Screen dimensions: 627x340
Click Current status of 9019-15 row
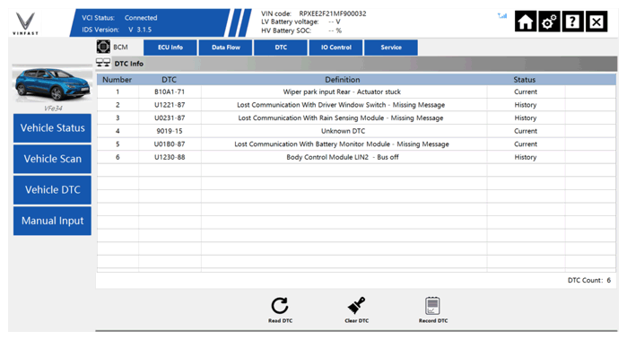coord(526,131)
